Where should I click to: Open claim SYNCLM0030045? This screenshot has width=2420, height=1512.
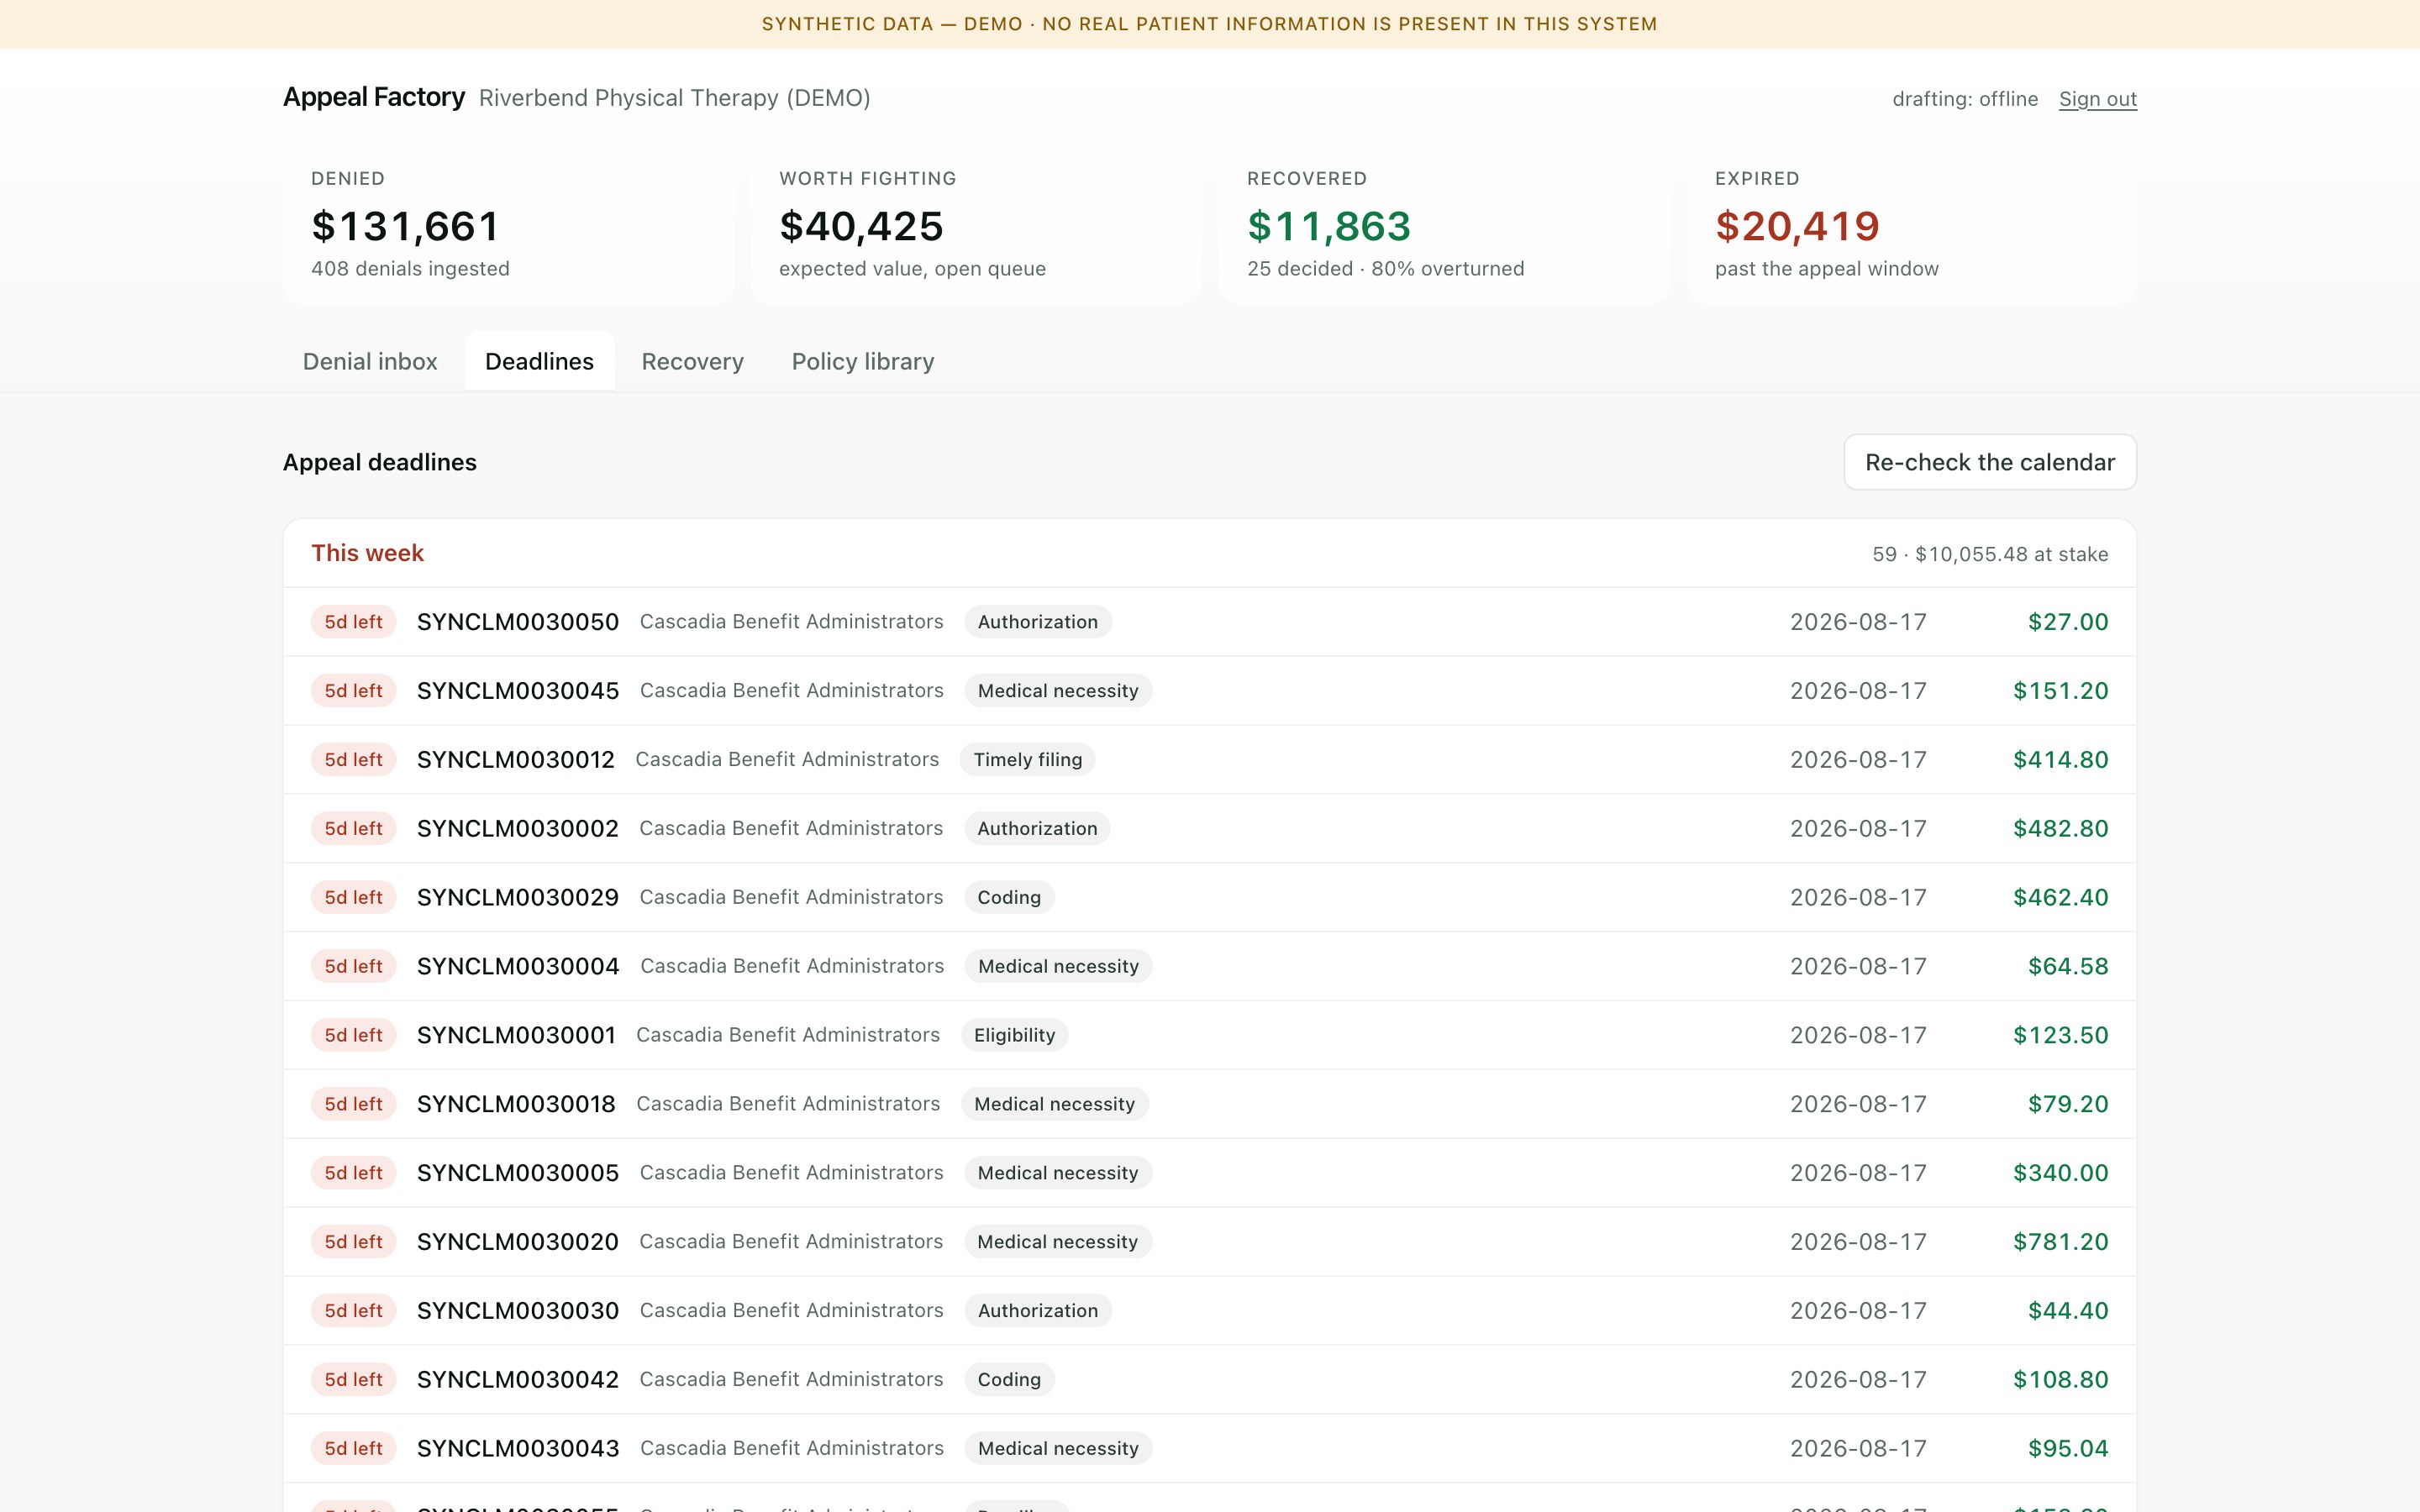pos(1209,691)
